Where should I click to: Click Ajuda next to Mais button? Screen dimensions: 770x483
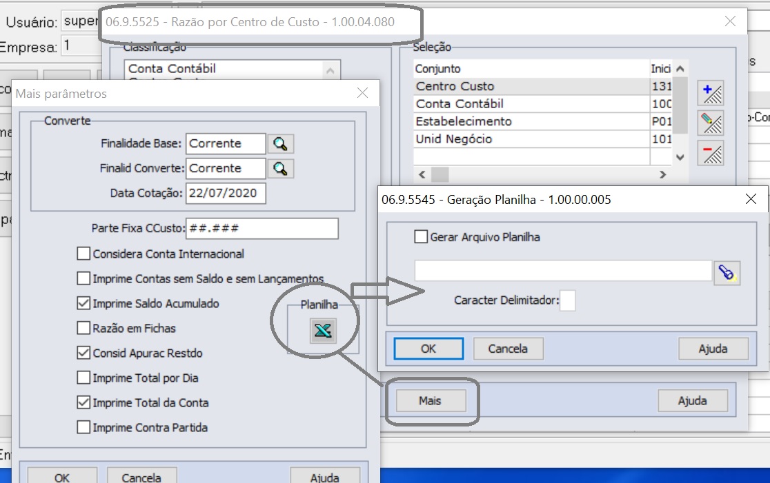pos(693,400)
